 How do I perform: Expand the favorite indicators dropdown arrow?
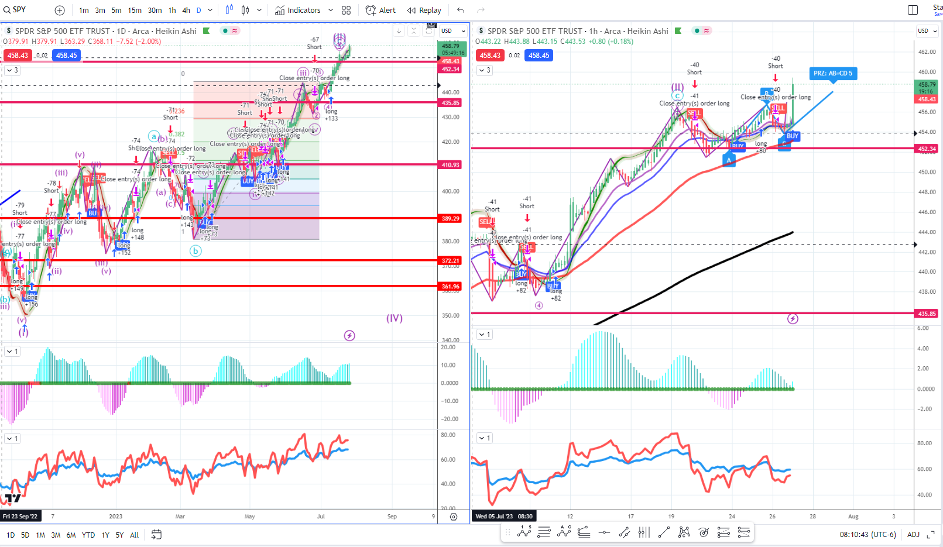[x=331, y=10]
